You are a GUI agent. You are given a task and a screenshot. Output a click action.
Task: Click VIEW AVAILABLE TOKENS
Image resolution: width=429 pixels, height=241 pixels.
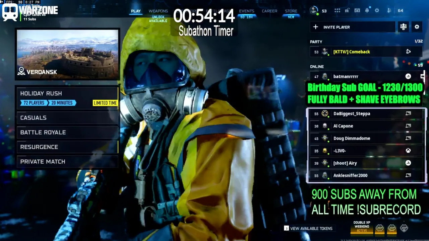coord(308,228)
